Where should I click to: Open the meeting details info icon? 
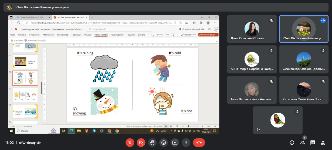[292, 142]
